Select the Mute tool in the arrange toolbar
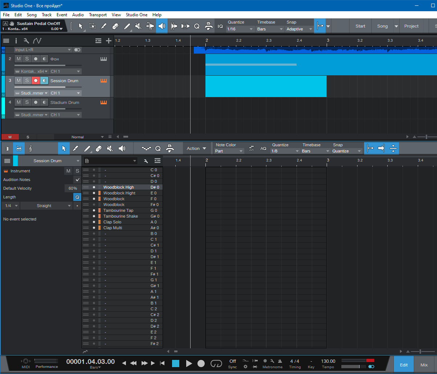The height and width of the screenshot is (374, 437). click(x=138, y=26)
